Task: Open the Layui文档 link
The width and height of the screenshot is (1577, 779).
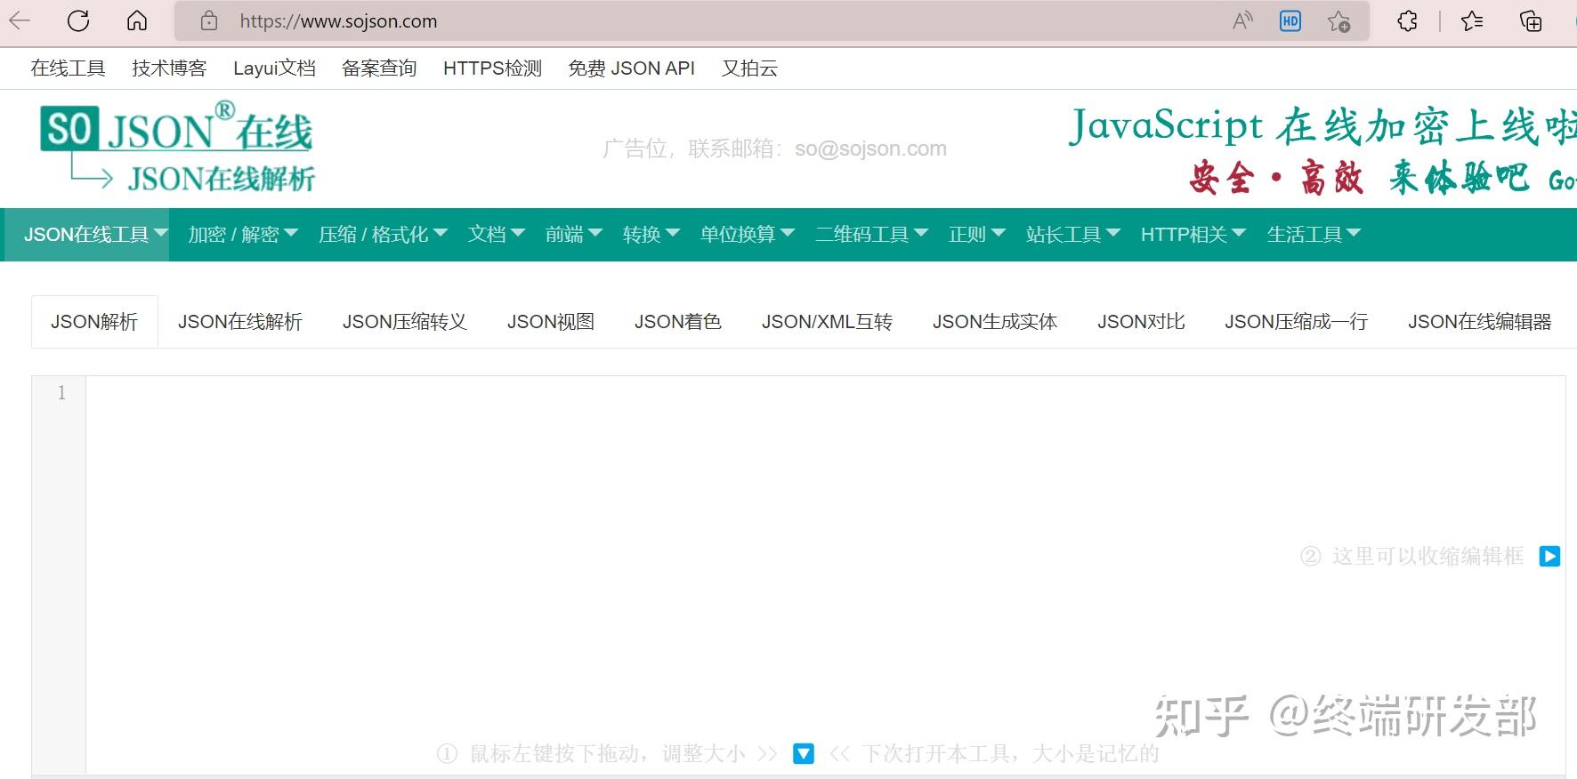Action: [x=274, y=68]
